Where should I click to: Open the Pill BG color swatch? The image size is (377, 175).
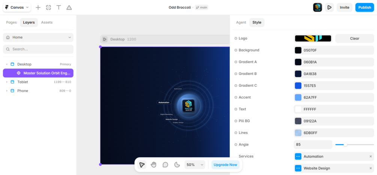298,121
